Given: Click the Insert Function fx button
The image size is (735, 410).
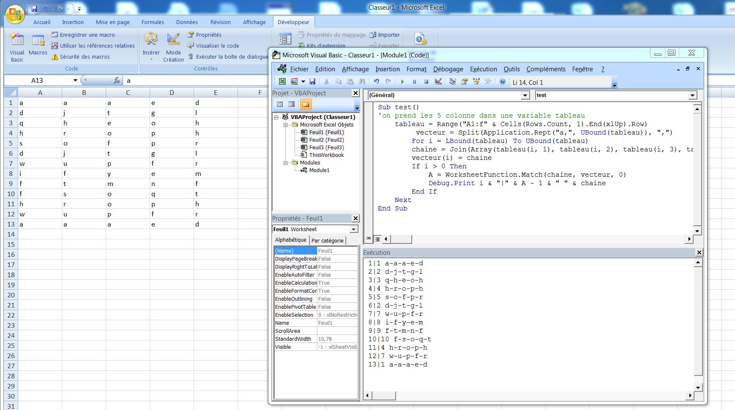Looking at the screenshot, I should click(117, 80).
